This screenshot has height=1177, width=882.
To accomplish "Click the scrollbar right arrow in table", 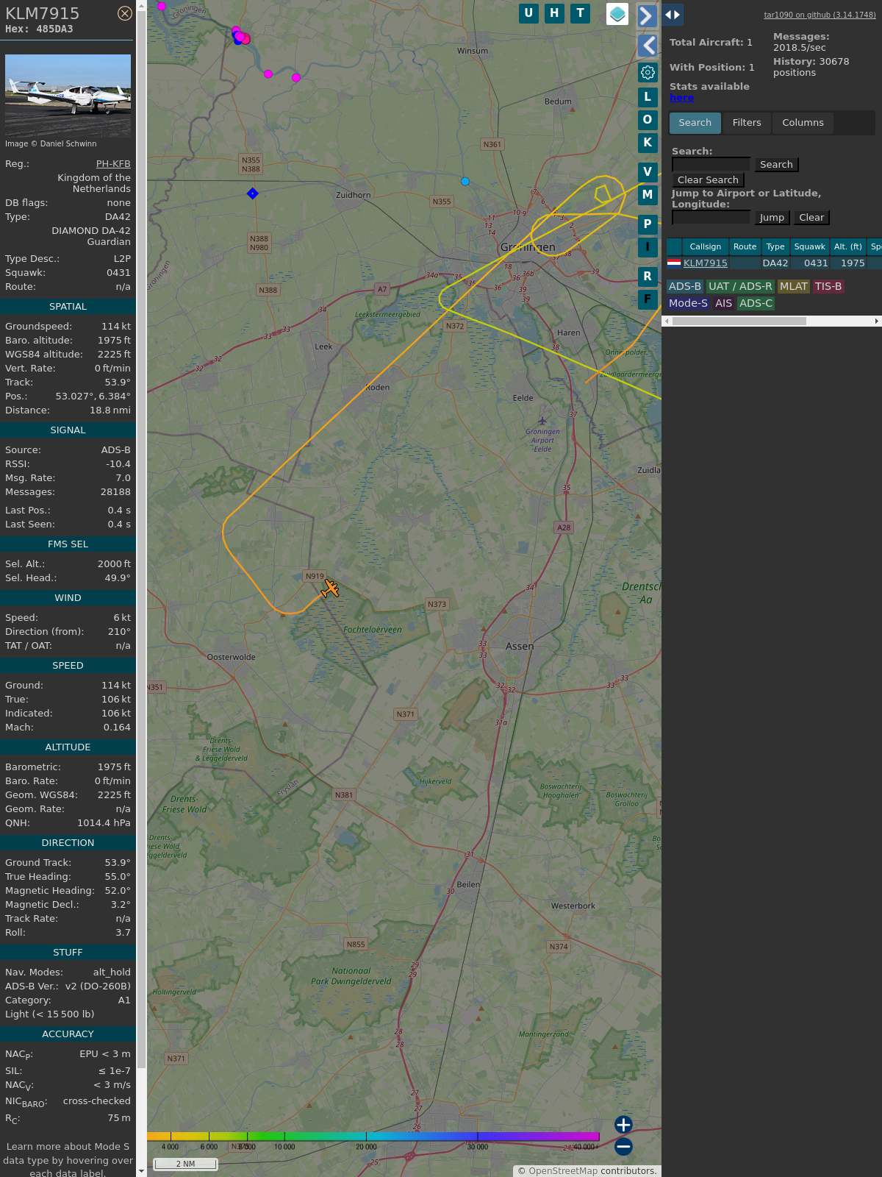I will (x=876, y=321).
